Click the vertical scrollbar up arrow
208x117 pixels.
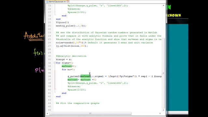(x=163, y=6)
